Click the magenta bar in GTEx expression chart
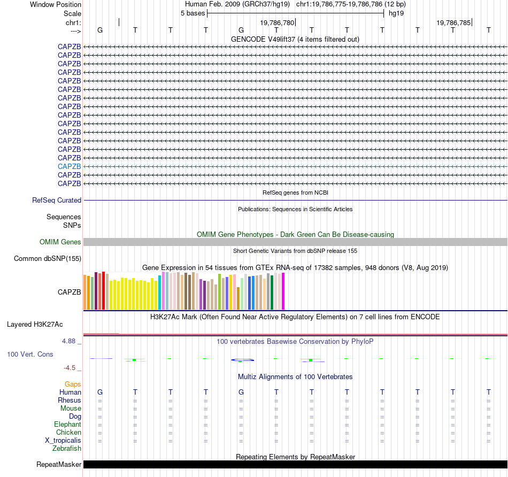 283,291
